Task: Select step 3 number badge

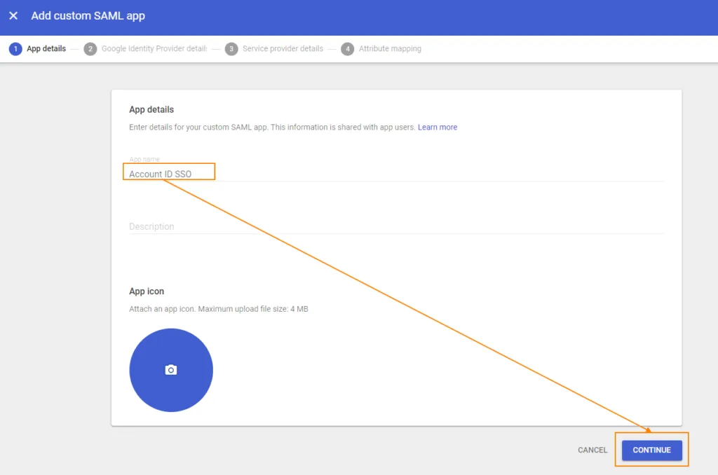Action: coord(231,49)
